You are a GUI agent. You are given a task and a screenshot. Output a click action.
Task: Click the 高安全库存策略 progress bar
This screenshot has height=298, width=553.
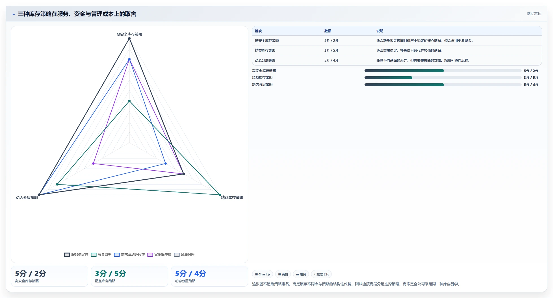coord(443,71)
